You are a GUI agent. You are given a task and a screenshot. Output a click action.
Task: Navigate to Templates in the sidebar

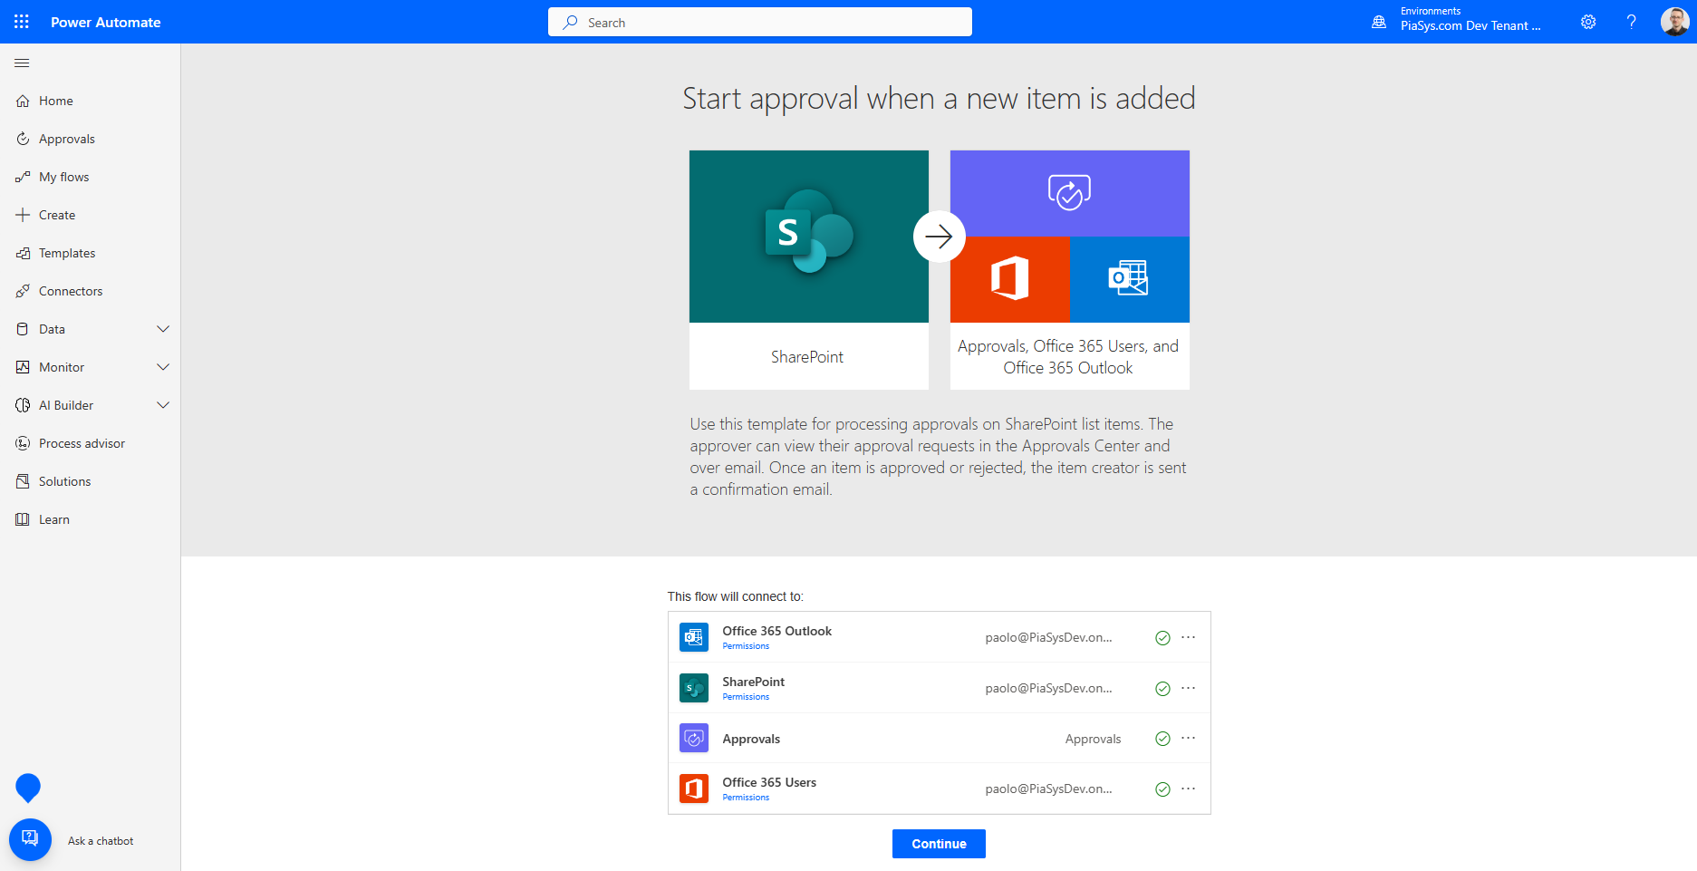23,252
